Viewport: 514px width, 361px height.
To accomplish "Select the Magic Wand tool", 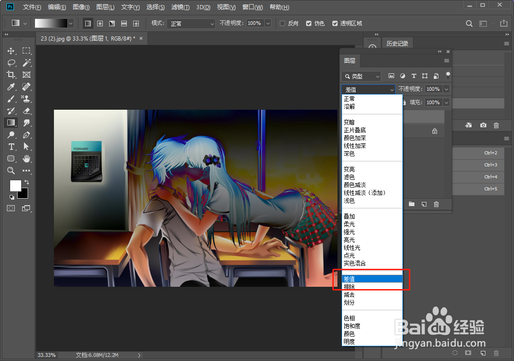I will (x=27, y=63).
